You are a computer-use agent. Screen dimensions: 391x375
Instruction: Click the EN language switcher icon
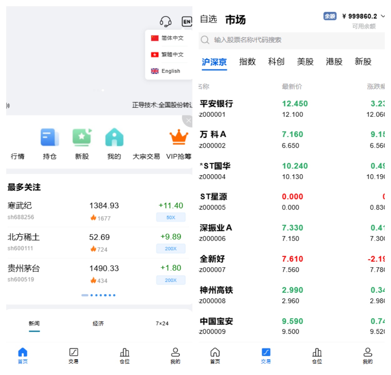(x=187, y=22)
